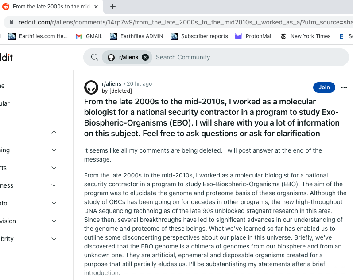Click '20 hr. ago' timestamp
This screenshot has height=280, width=353.
coord(140,84)
